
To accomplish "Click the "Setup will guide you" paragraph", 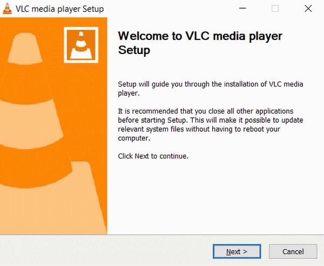I will (211, 89).
